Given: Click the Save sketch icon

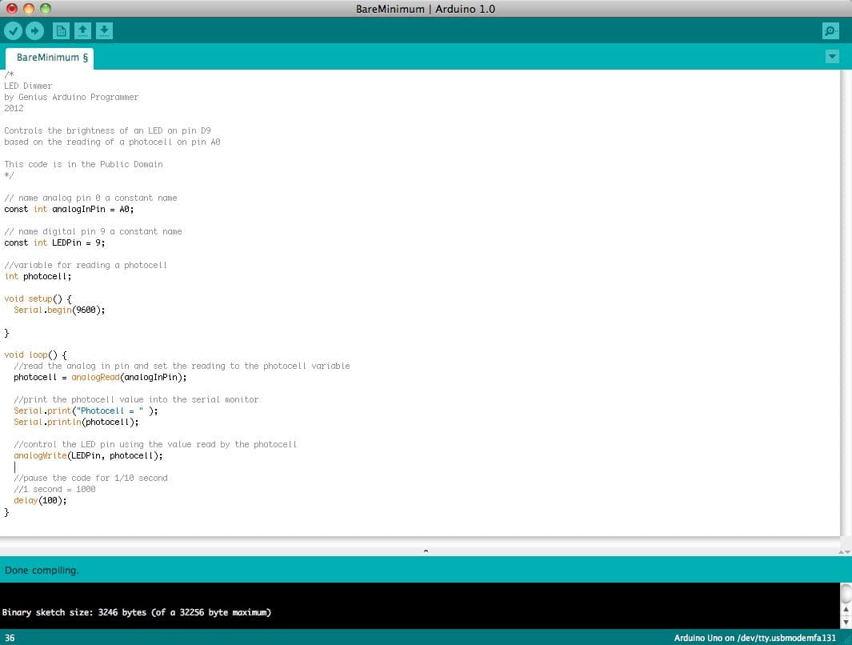Looking at the screenshot, I should [104, 30].
